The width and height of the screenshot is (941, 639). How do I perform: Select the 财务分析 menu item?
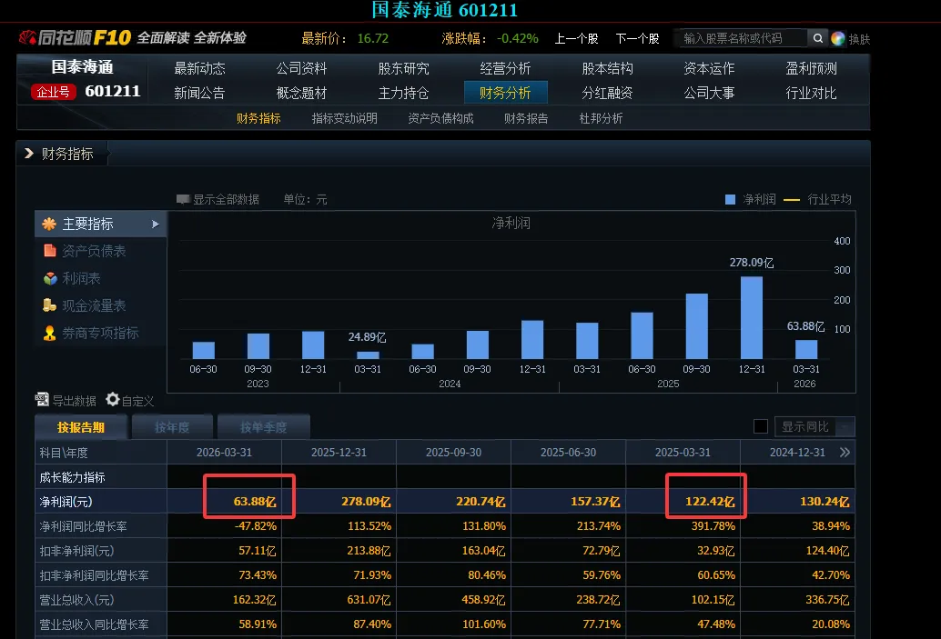tap(505, 93)
